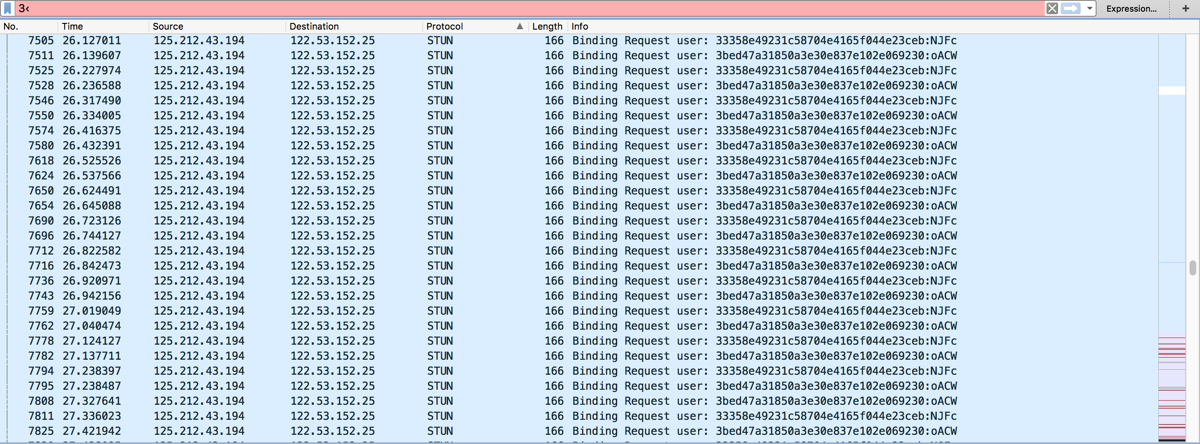Select packet 7795 in the list
The height and width of the screenshot is (444, 1200).
[x=41, y=386]
